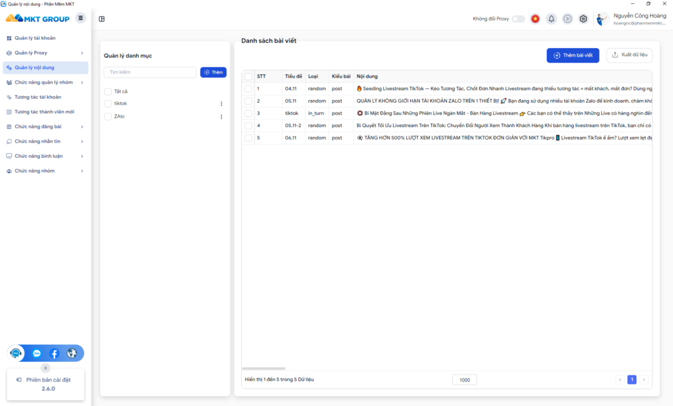Open the settings gear icon
Screen dimensions: 673x406
583,19
